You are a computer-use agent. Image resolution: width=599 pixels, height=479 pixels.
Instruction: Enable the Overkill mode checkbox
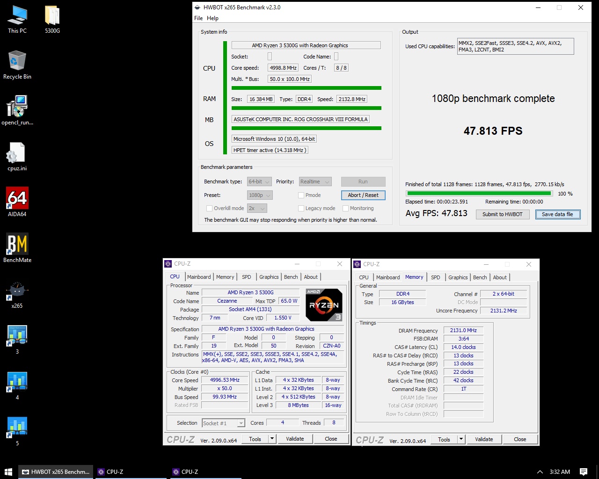pos(209,208)
